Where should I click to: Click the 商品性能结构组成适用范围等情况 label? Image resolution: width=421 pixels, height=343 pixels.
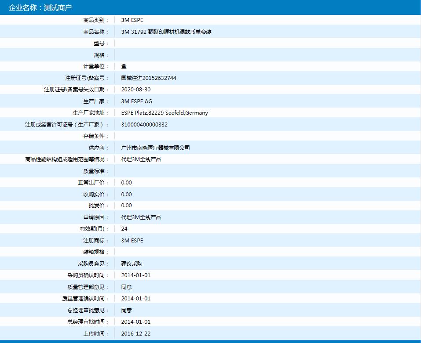point(67,159)
